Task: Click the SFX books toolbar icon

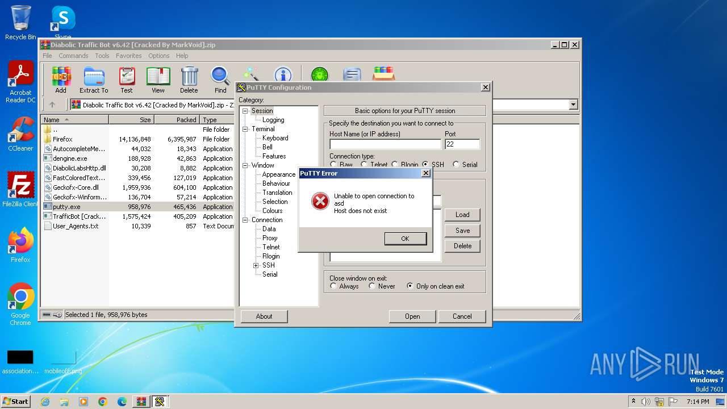Action: 384,74
